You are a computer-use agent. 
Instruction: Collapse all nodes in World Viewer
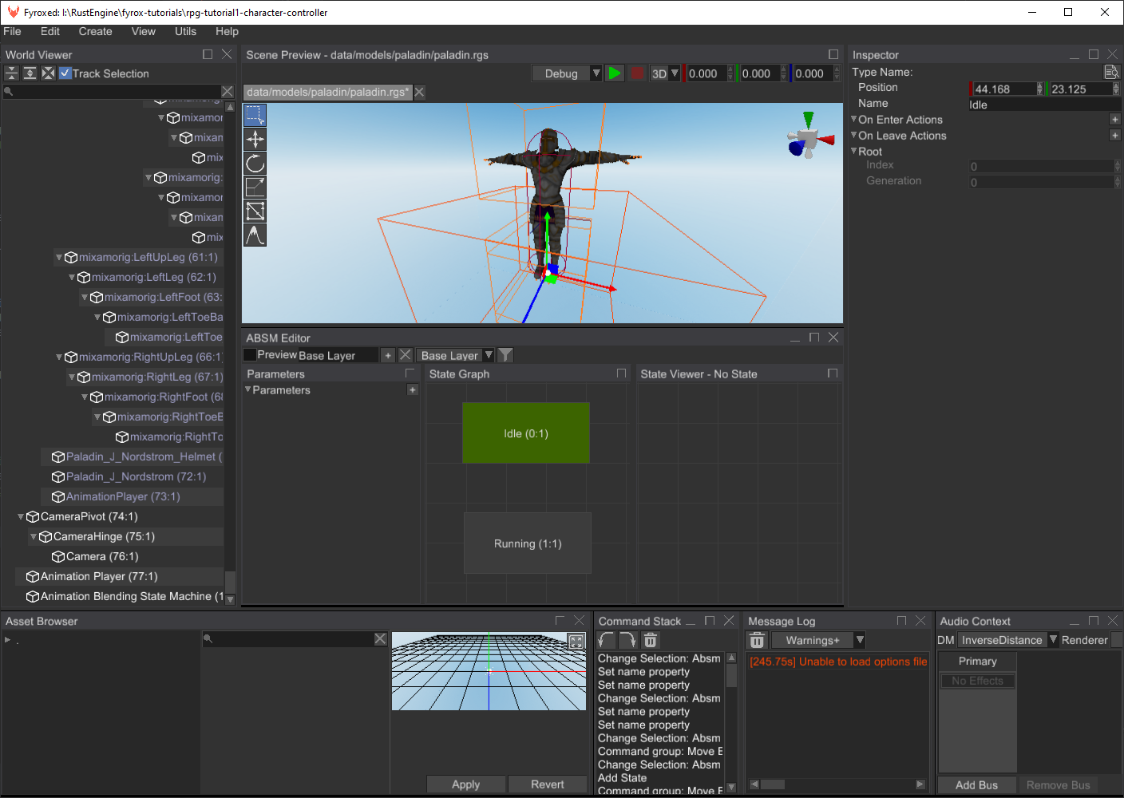click(x=11, y=73)
